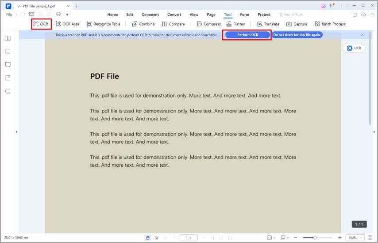The height and width of the screenshot is (243, 378).
Task: Click the print icon
Action: pyautogui.click(x=58, y=15)
